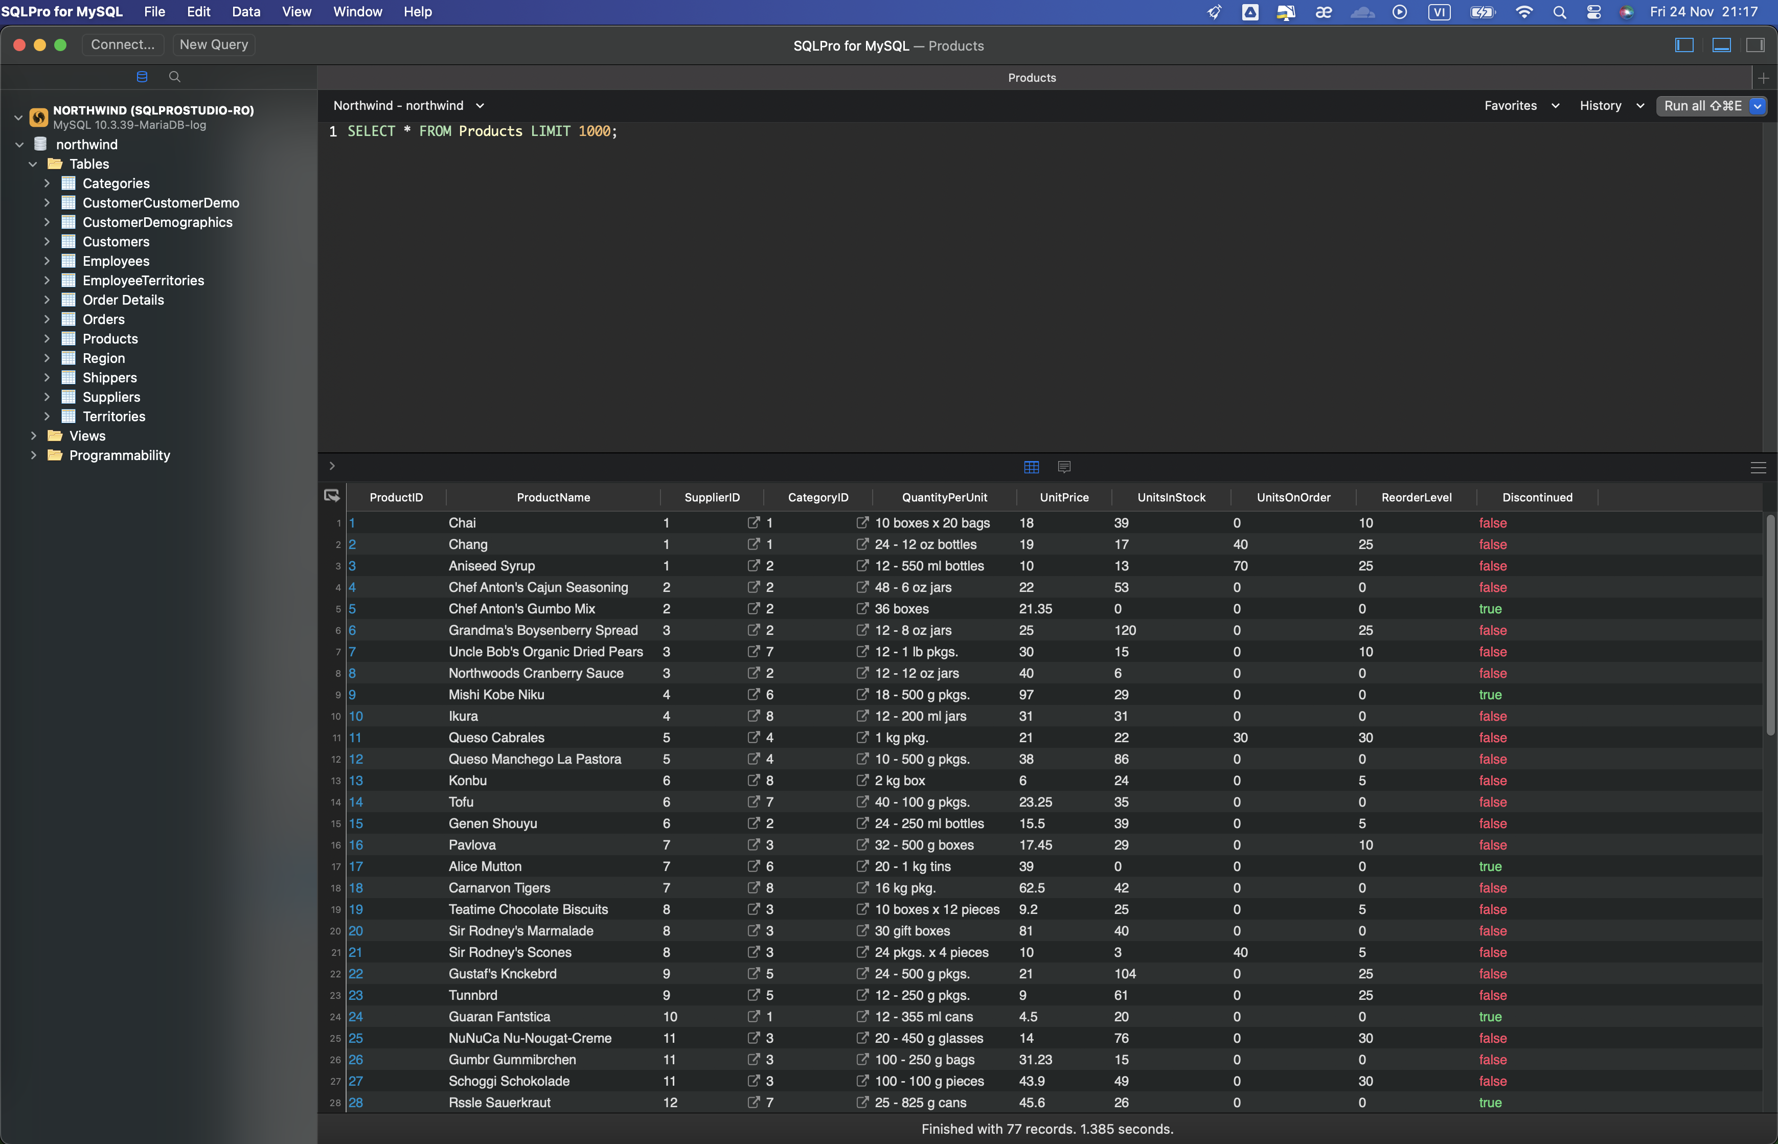The image size is (1778, 1144).
Task: Sort by the UnitPrice column header
Action: click(1063, 497)
